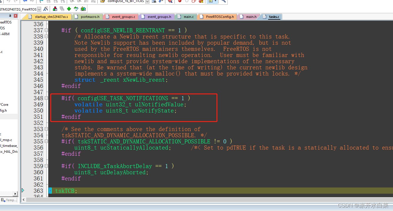
Task: Close the Project panel with red X
Action: 16,16
